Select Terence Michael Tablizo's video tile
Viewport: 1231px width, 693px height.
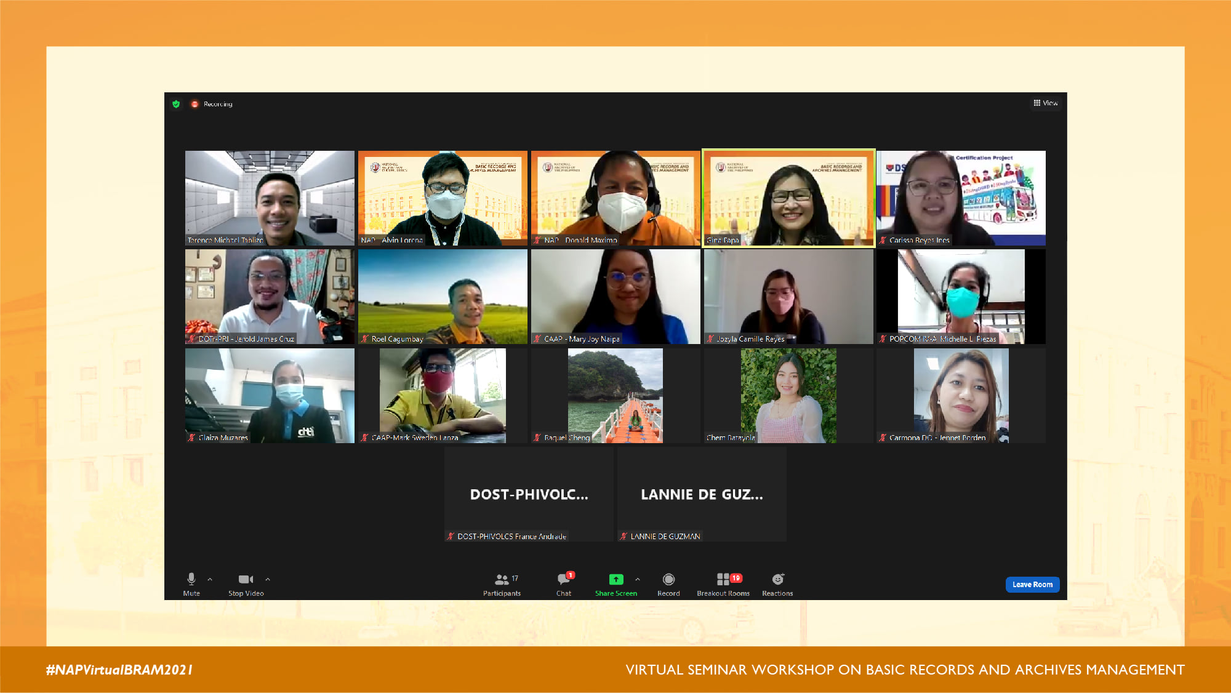pyautogui.click(x=270, y=198)
